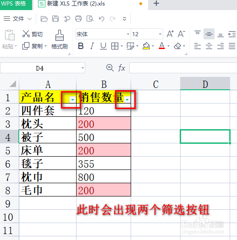Increase font size with A+ icon
This screenshot has height=240, width=237.
(170, 34)
